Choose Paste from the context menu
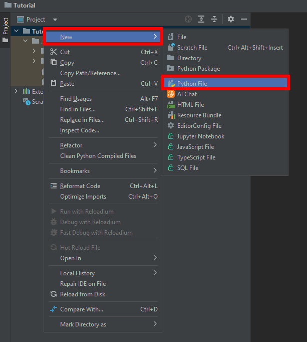Viewport: 307px width, 342px height. 103,84
